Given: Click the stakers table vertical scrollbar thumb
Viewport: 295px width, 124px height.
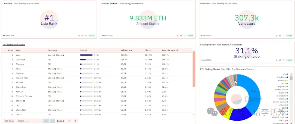Looking at the screenshot, I should [194, 69].
